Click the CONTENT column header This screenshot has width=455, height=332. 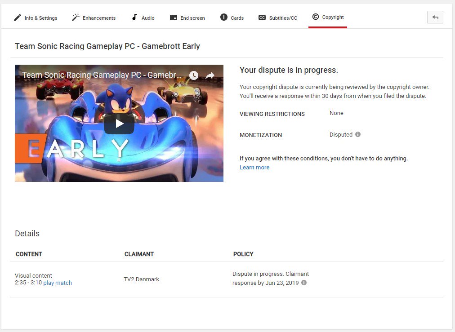pyautogui.click(x=29, y=254)
